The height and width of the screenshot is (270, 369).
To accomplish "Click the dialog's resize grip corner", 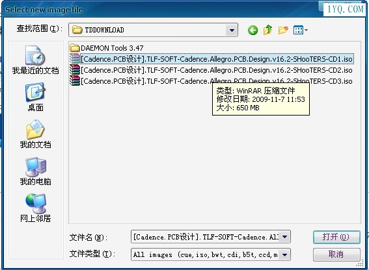I will click(x=360, y=264).
